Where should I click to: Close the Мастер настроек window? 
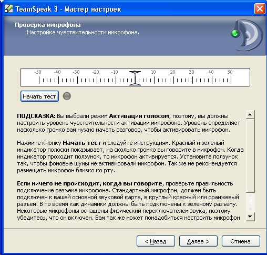260,8
